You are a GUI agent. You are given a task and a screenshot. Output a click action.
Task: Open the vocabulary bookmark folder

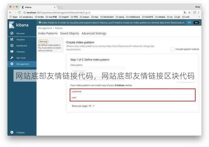pos(26,17)
